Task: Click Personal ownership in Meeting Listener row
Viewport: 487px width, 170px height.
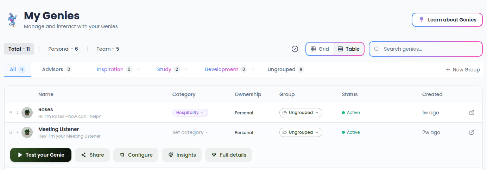Action: click(x=244, y=133)
